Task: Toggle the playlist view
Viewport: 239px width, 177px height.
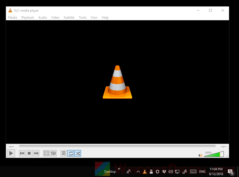Action: [x=64, y=153]
